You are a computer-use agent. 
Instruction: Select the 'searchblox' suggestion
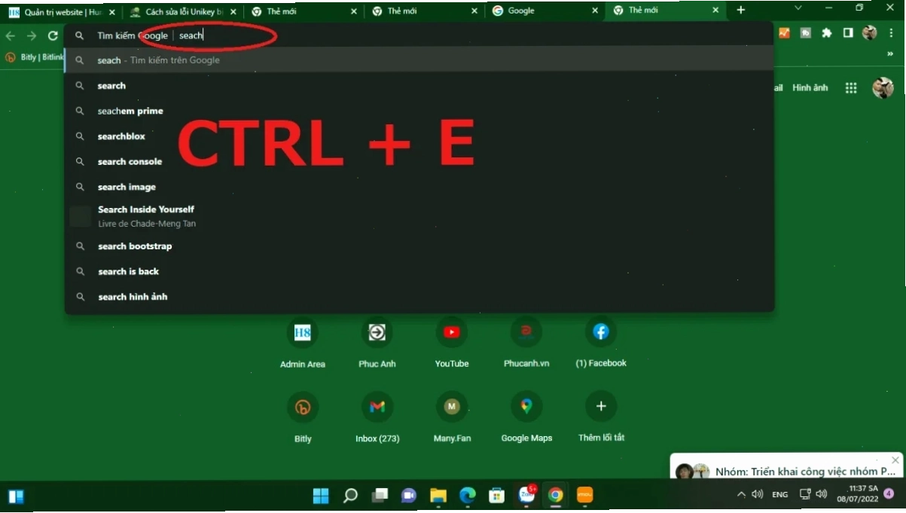419,136
